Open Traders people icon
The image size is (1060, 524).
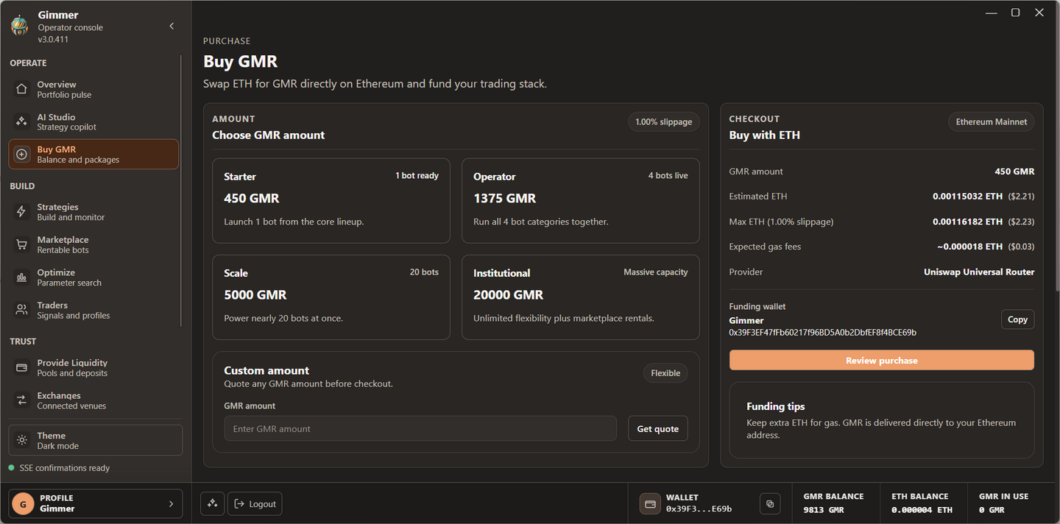[21, 310]
